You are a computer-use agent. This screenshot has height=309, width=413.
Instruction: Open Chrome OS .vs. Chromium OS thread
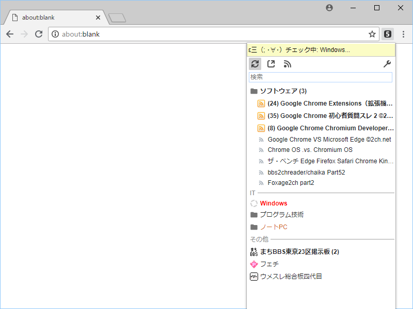pos(310,150)
